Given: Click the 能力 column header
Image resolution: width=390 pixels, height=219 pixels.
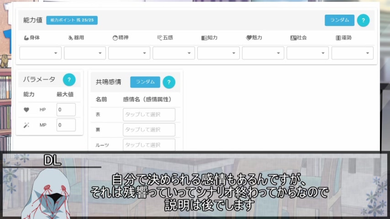Looking at the screenshot, I should coord(29,94).
